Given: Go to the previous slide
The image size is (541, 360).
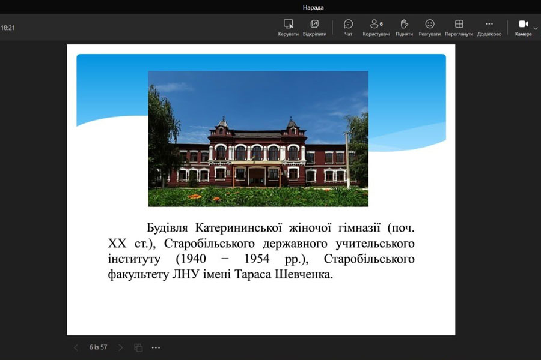Looking at the screenshot, I should pos(76,347).
